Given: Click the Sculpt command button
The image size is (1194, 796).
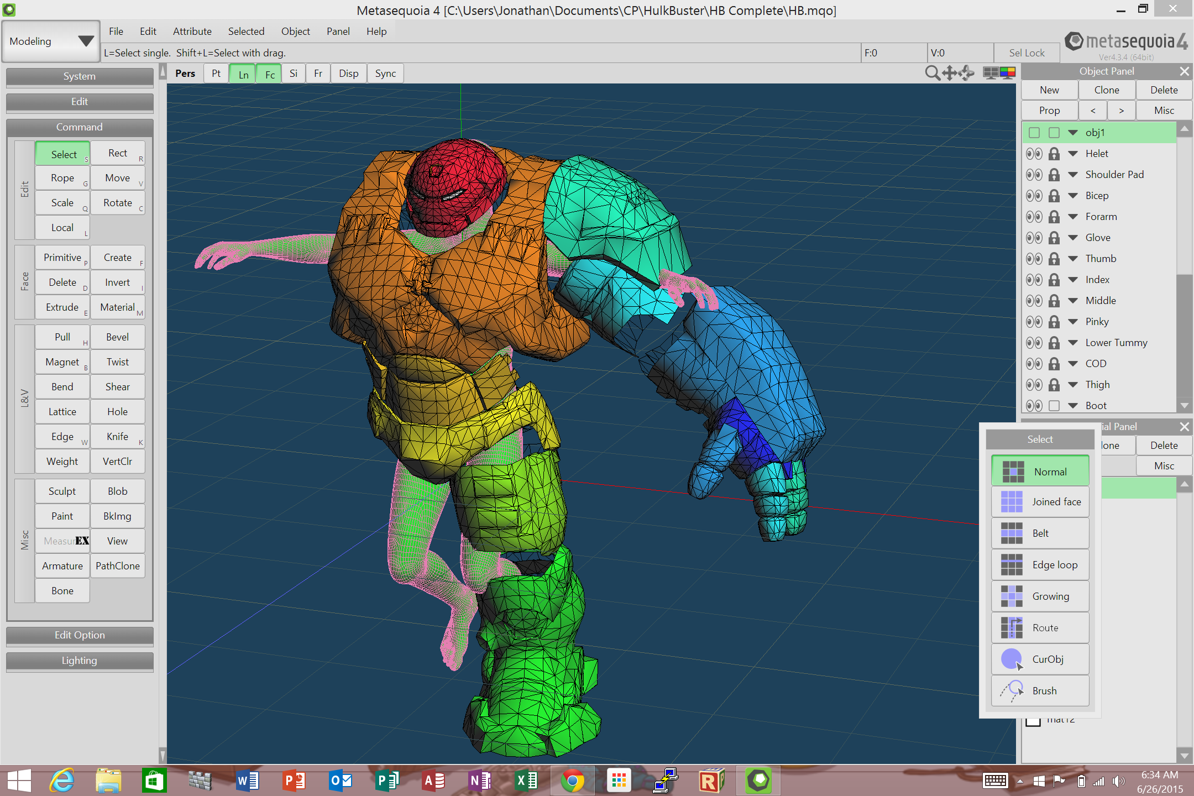Looking at the screenshot, I should [62, 491].
